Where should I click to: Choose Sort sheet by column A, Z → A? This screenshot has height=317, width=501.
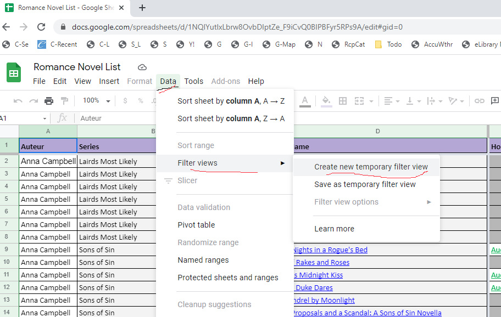click(231, 118)
